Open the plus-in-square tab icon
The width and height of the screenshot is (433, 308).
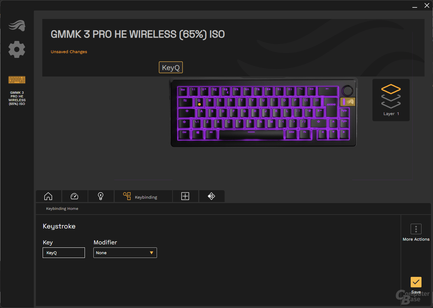(185, 196)
